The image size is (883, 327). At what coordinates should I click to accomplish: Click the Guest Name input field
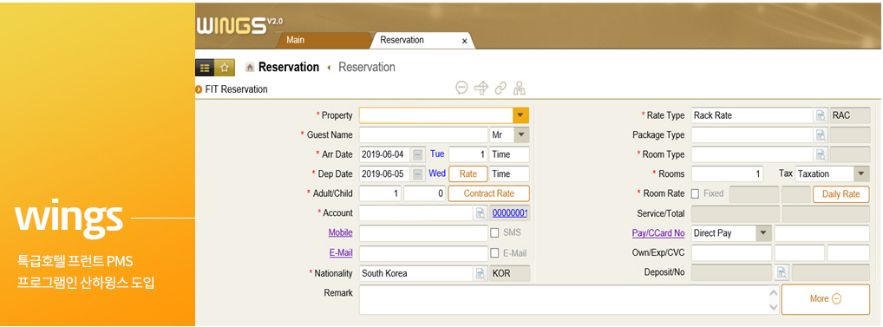coord(423,135)
